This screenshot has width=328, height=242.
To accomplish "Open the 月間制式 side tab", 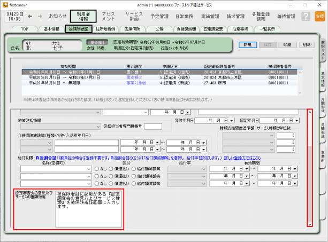I will point(322,104).
